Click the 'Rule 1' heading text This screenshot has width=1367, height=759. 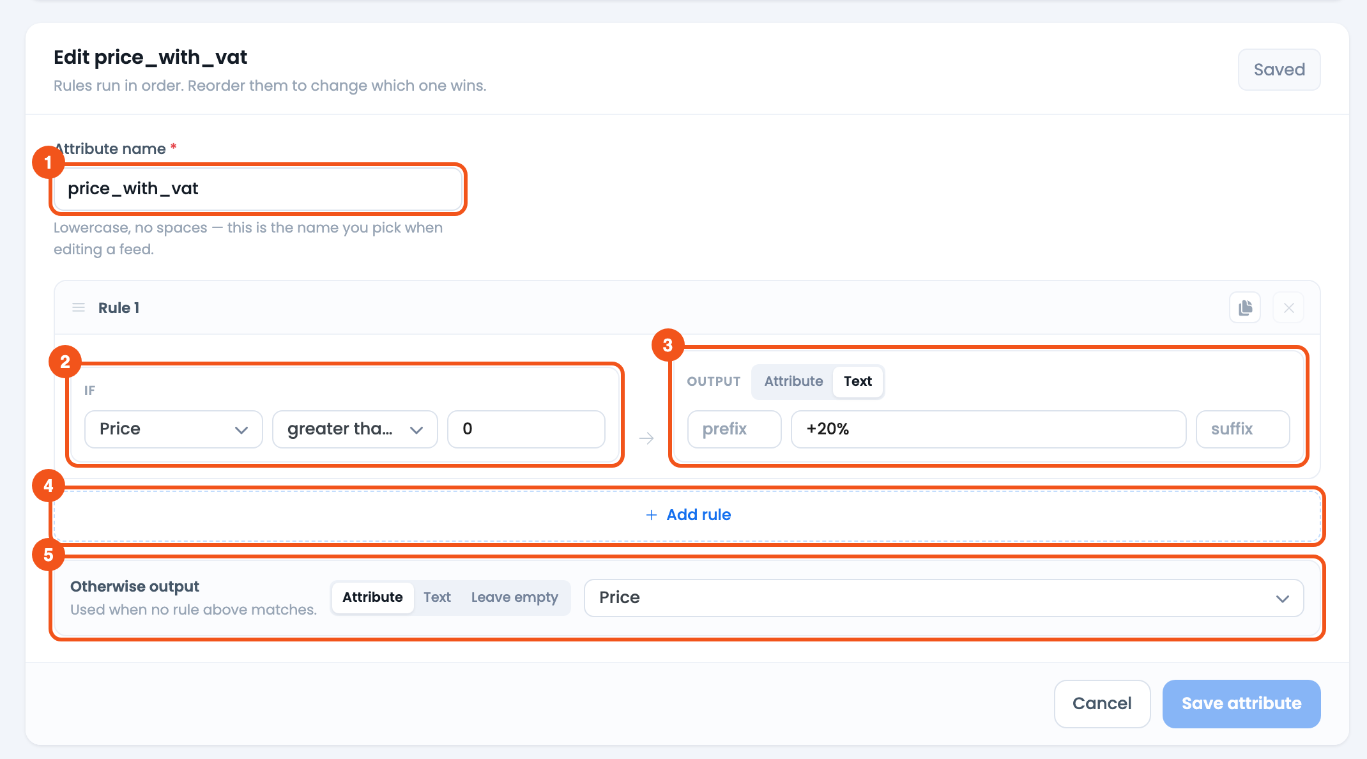(119, 308)
